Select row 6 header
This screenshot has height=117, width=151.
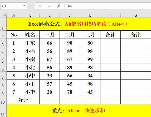point(3,67)
